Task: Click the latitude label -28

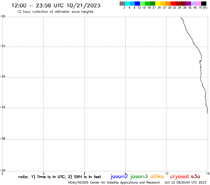Action: click(x=3, y=139)
